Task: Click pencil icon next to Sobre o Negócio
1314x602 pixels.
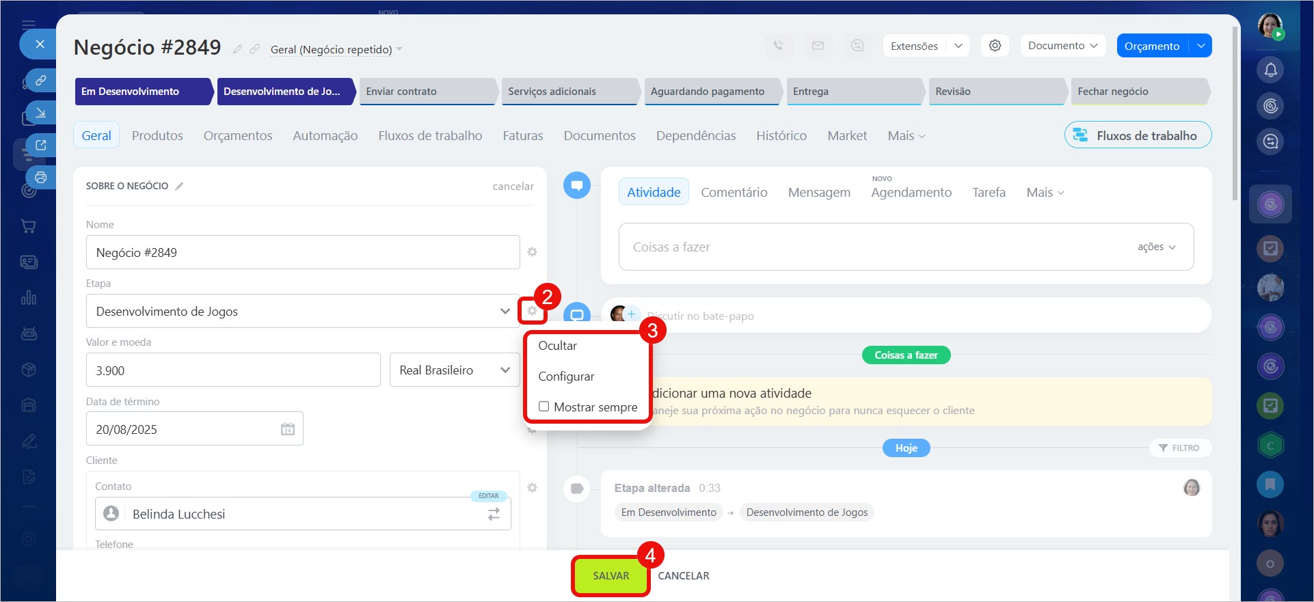Action: pyautogui.click(x=179, y=186)
